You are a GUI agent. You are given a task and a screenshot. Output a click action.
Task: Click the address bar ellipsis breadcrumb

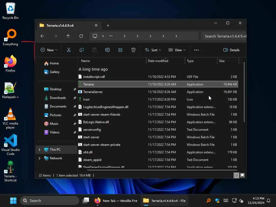click(111, 36)
